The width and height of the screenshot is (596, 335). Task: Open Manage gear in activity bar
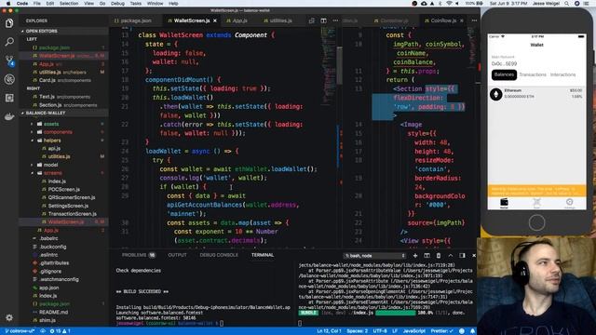[x=9, y=317]
